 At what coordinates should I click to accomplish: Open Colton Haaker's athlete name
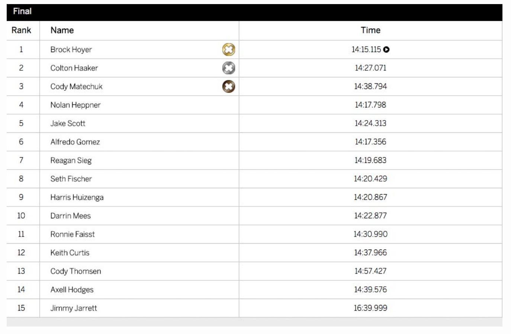[x=74, y=68]
